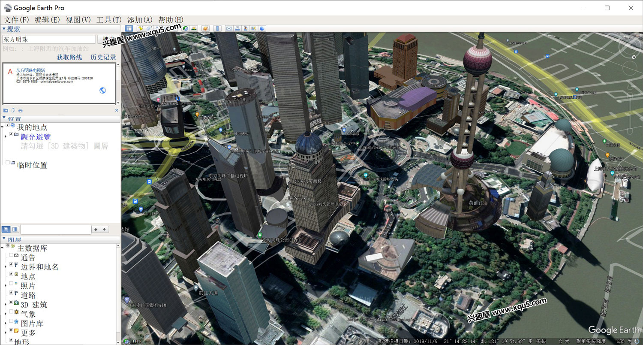The image size is (643, 345).
Task: Click the search field containing 东方明珠
Action: 49,39
